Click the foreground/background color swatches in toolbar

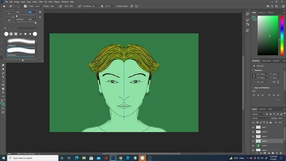[x=3, y=104]
